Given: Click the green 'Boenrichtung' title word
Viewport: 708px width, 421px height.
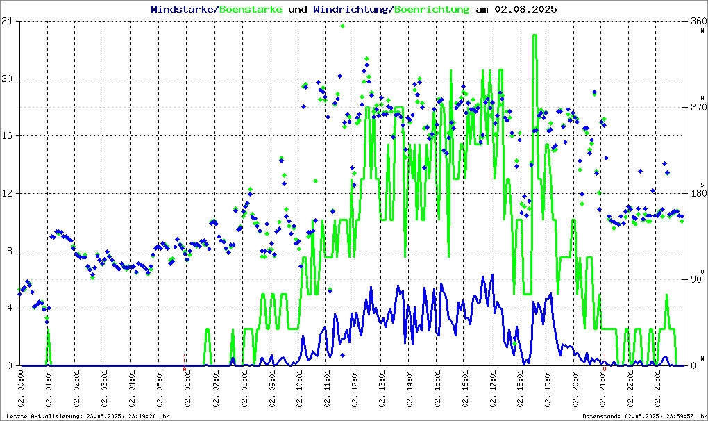Looking at the screenshot, I should click(x=432, y=9).
